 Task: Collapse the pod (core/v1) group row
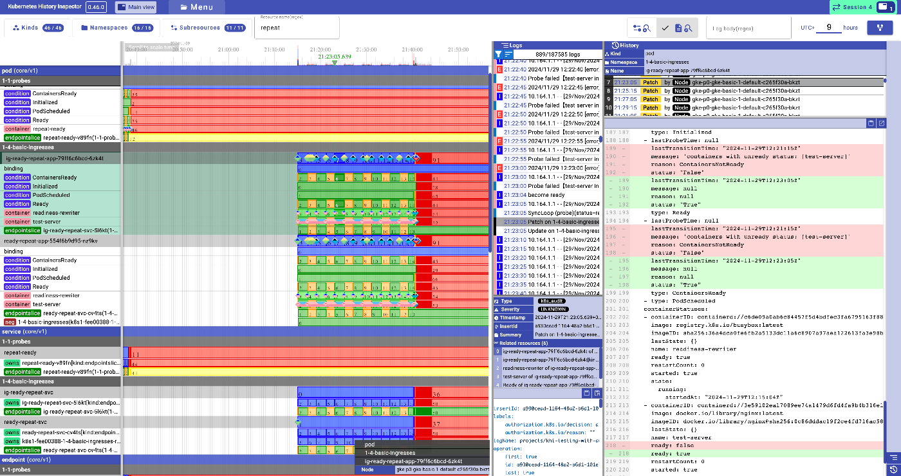point(60,71)
